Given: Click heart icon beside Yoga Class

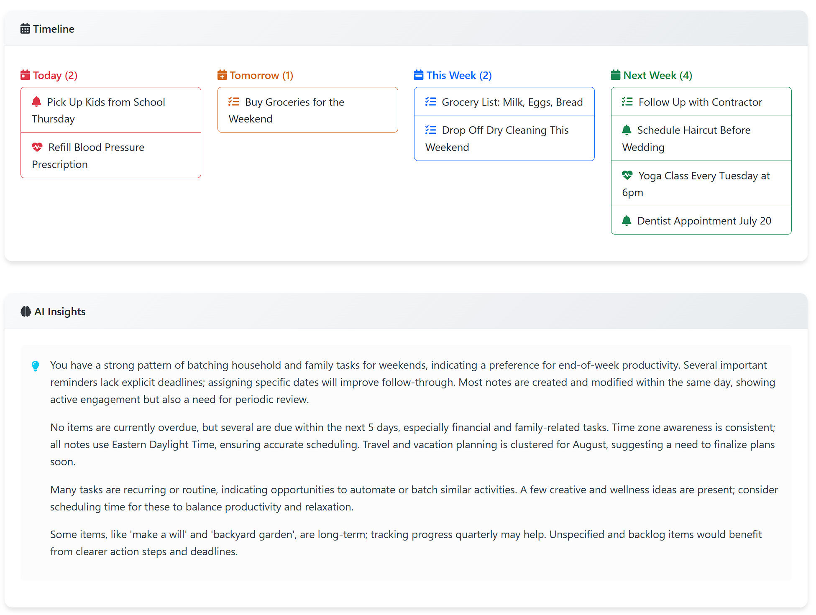Looking at the screenshot, I should click(x=627, y=175).
